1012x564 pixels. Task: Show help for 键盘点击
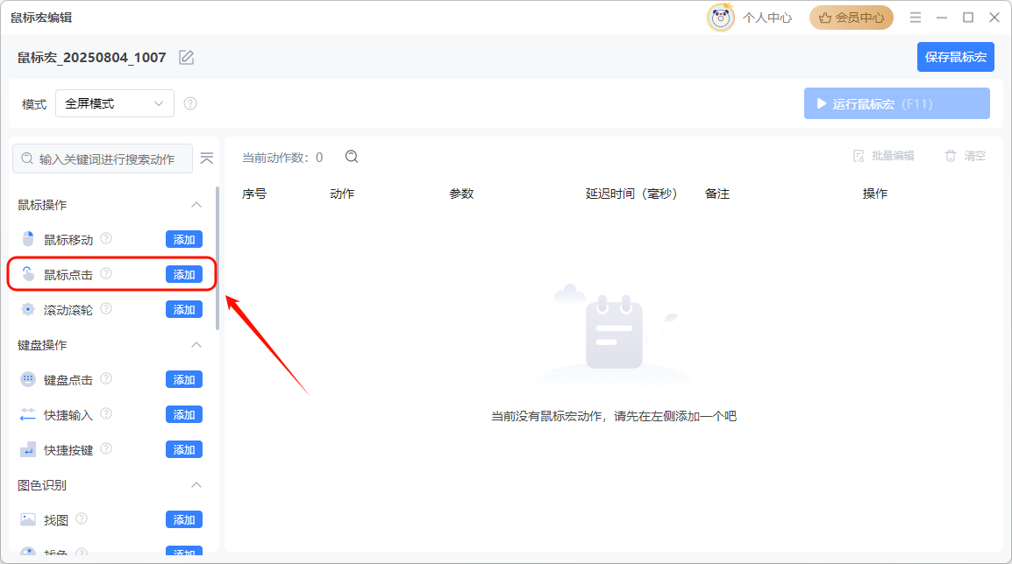106,378
